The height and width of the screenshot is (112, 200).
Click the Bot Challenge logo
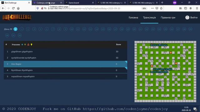(17, 17)
